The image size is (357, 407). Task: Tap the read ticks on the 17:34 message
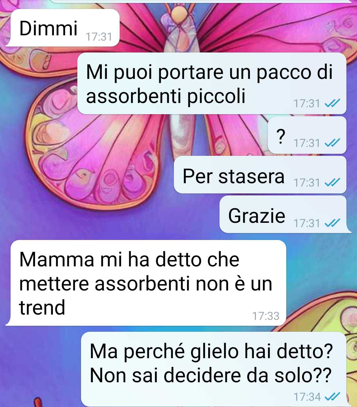click(332, 396)
